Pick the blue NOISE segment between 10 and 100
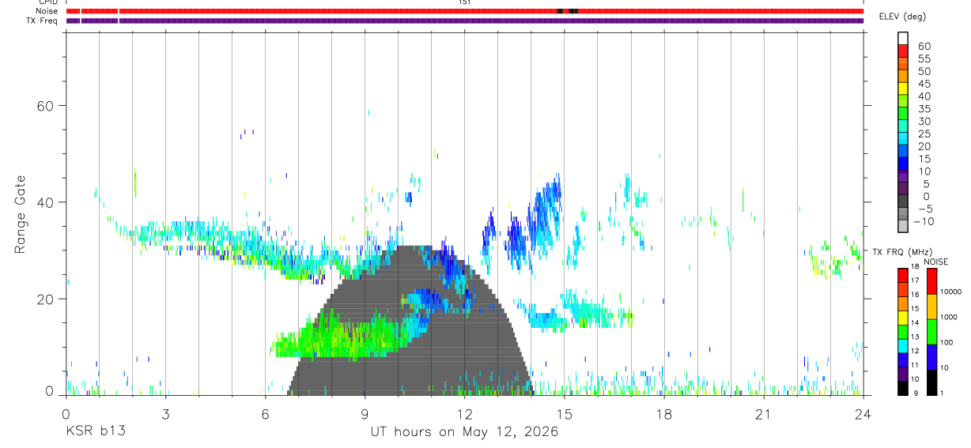Viewport: 971px width, 448px height. click(931, 356)
